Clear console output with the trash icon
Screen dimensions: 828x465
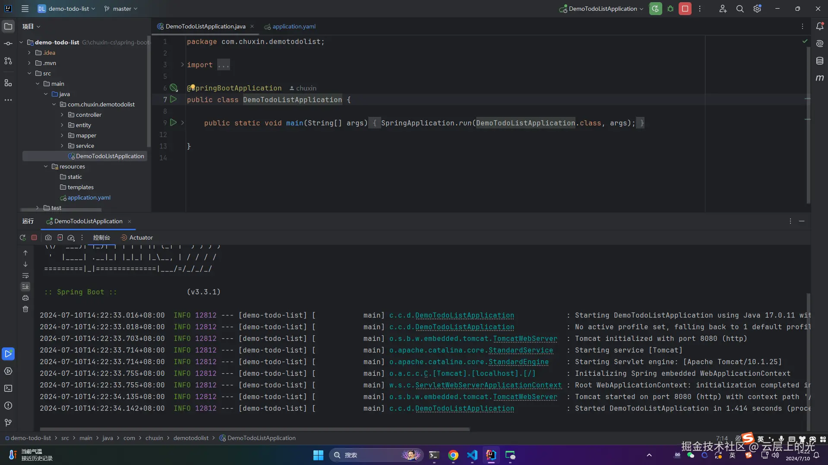point(25,309)
